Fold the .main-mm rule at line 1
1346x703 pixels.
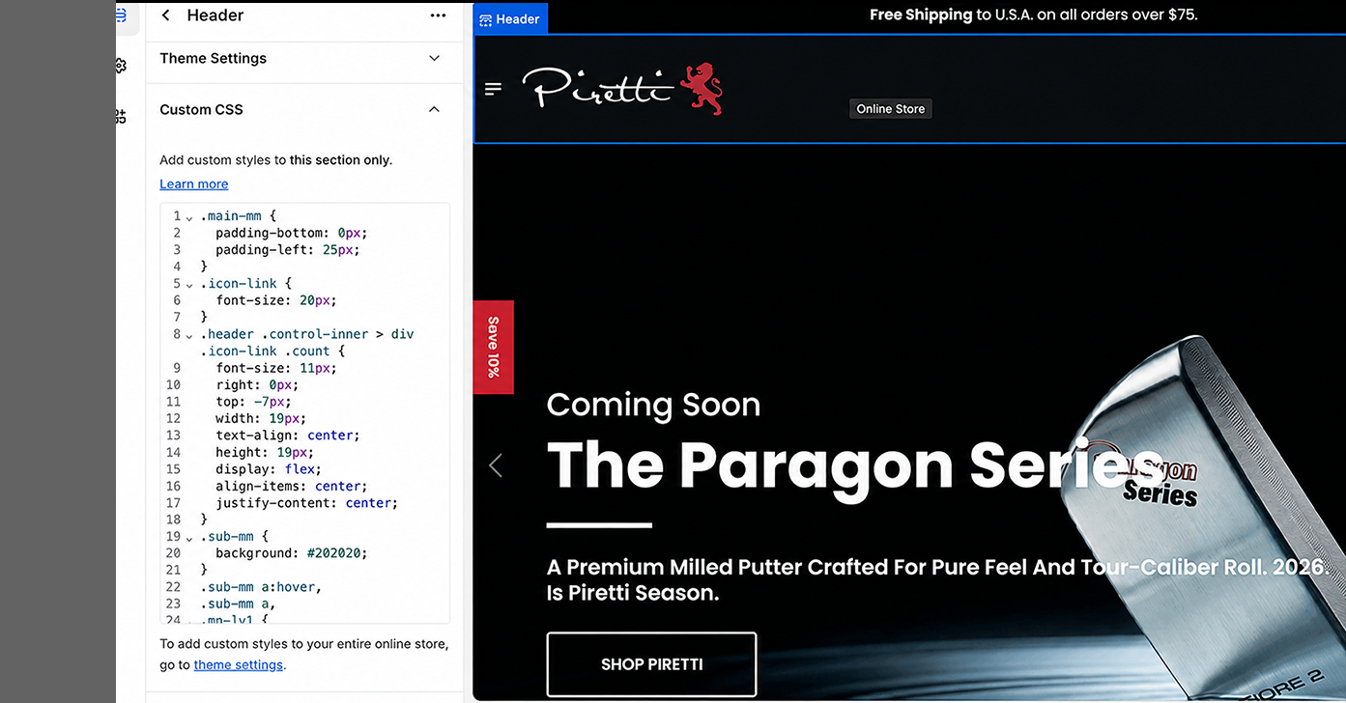(x=189, y=217)
